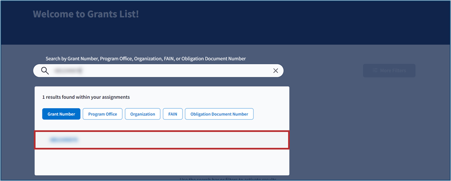
Task: Click the magnifying glass search icon
Action: [x=45, y=71]
